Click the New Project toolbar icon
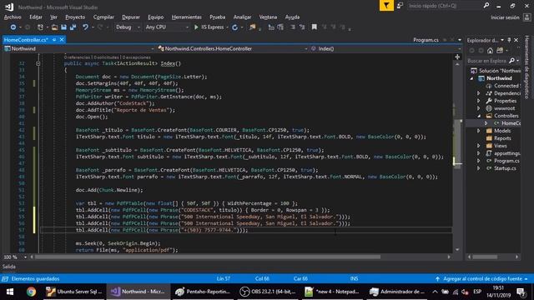The image size is (534, 300). [x=40, y=27]
